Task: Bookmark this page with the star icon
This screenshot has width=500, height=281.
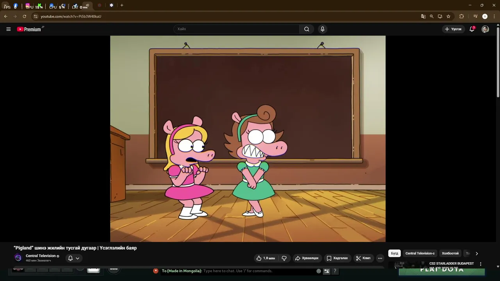Action: (x=448, y=16)
